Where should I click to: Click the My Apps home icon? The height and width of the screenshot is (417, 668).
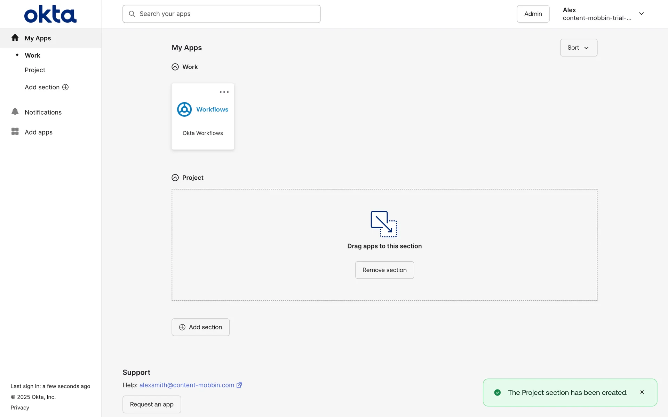[15, 38]
